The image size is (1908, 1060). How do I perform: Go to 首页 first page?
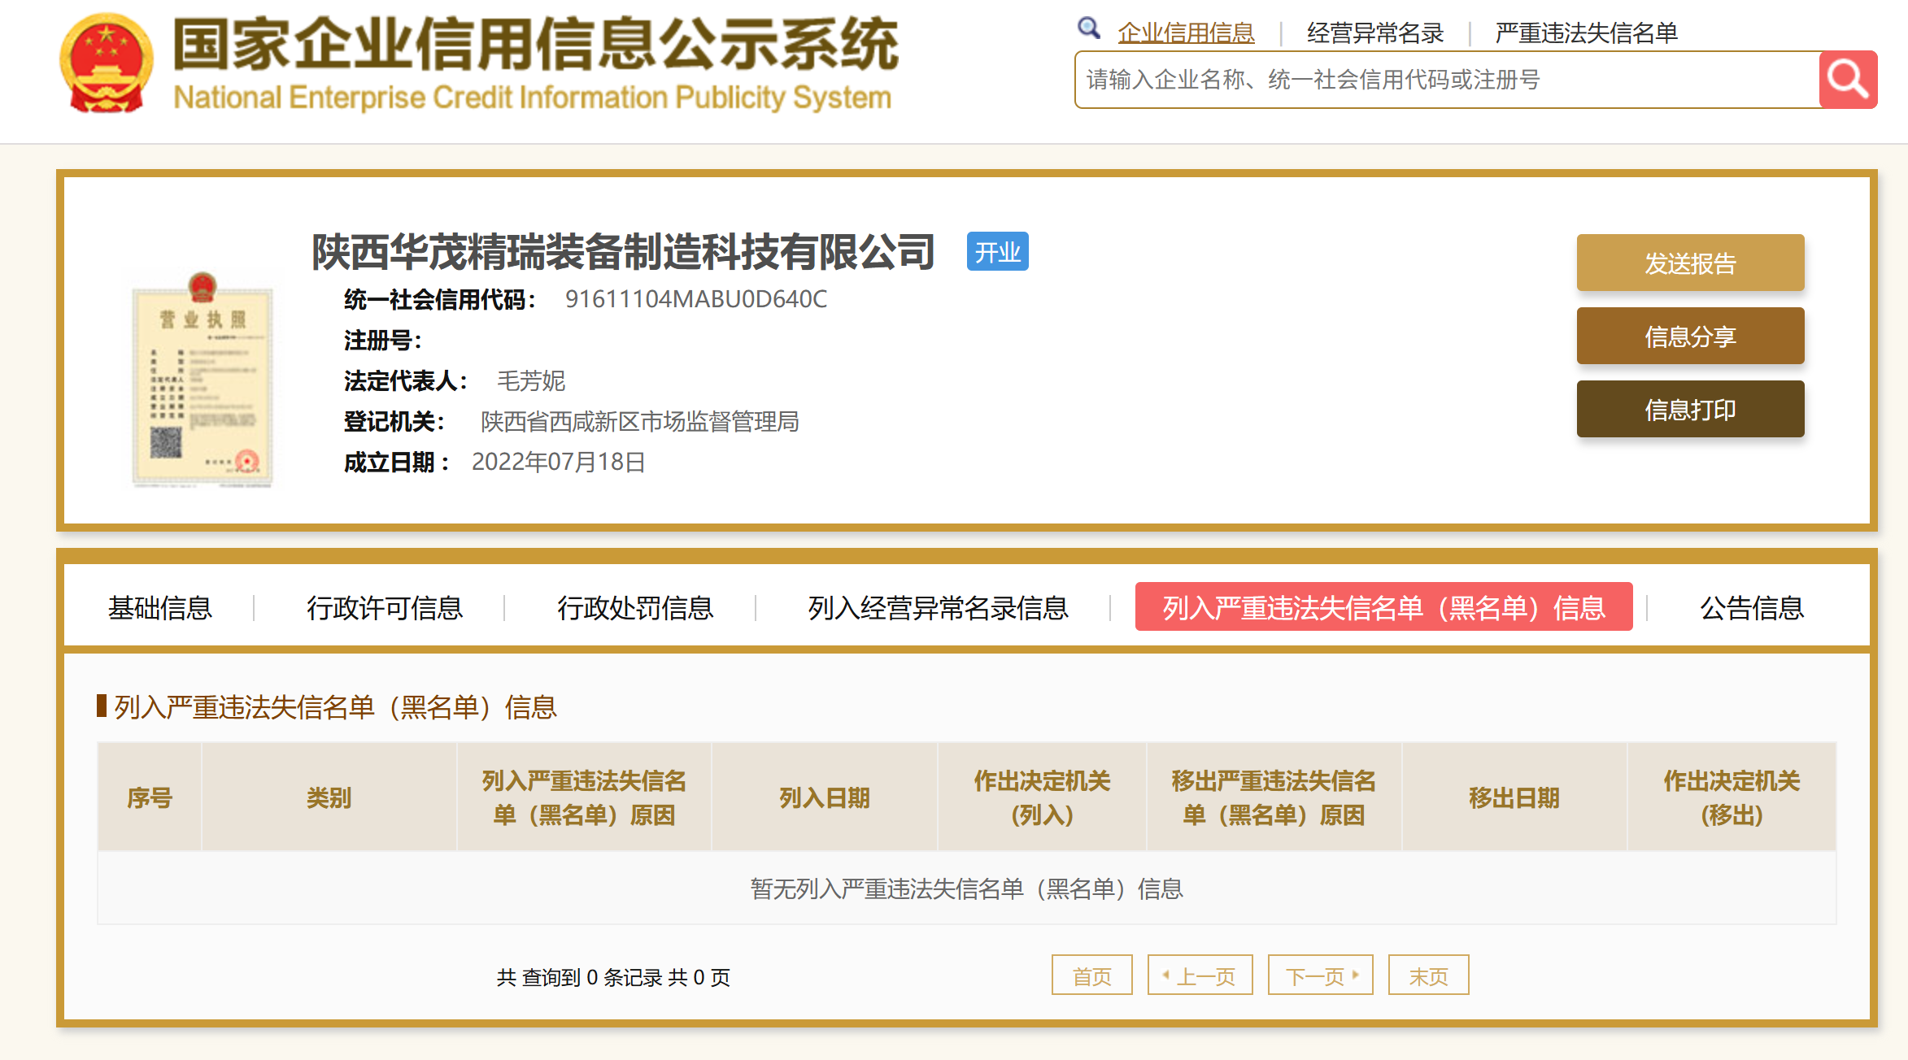(x=1091, y=975)
